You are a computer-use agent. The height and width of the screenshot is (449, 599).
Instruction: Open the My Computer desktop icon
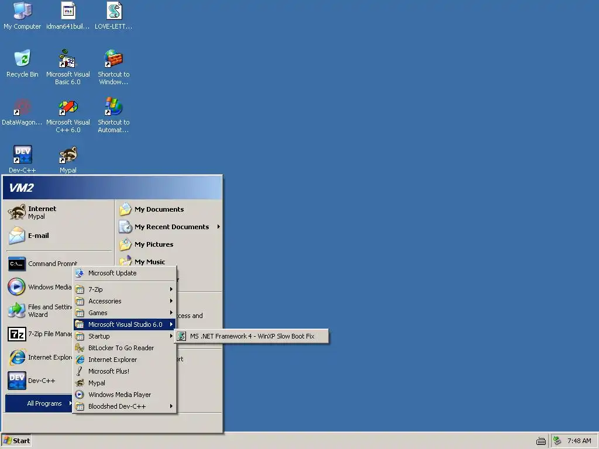[22, 15]
